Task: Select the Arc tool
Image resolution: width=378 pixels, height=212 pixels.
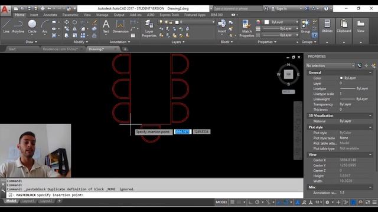Action: 45,27
